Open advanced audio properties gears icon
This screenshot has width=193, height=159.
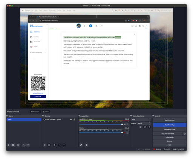coord(81,145)
